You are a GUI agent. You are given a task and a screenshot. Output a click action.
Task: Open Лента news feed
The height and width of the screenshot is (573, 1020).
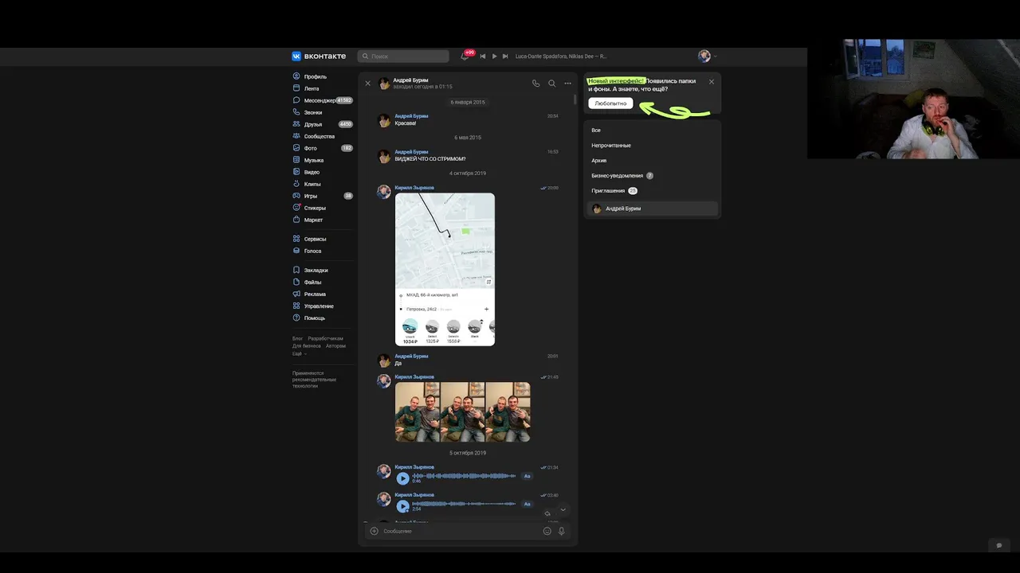[311, 88]
